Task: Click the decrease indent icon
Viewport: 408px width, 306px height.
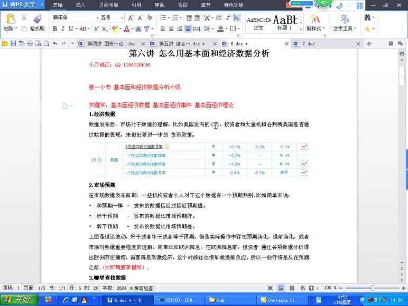Action: pos(189,17)
